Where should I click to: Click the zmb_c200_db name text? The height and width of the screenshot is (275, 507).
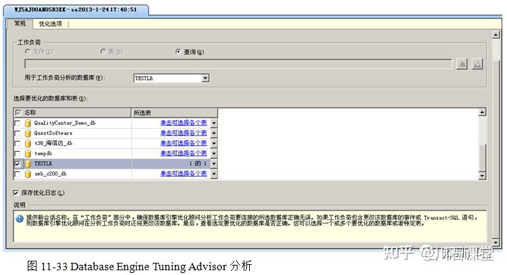click(50, 174)
